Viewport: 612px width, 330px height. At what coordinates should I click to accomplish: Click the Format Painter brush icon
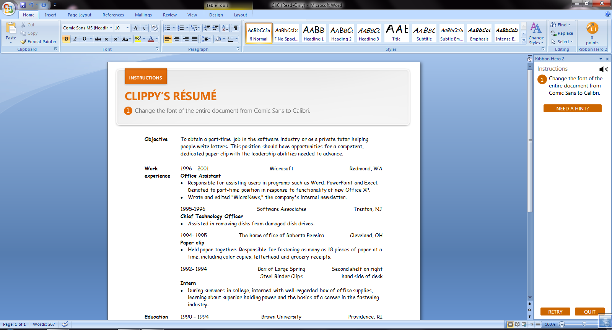point(24,42)
